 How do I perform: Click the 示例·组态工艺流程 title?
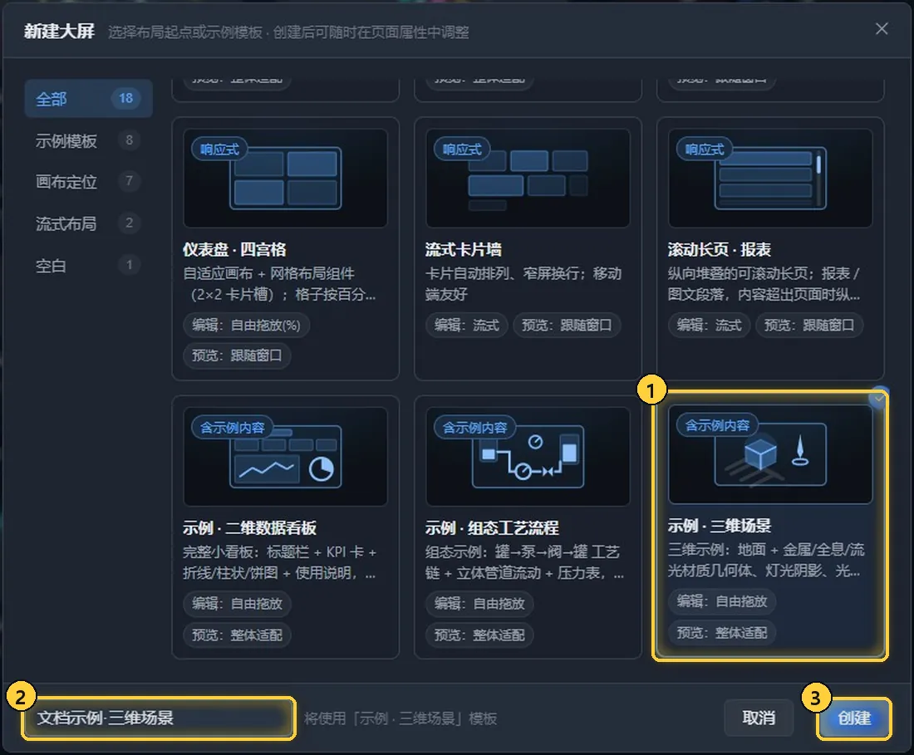click(x=492, y=527)
